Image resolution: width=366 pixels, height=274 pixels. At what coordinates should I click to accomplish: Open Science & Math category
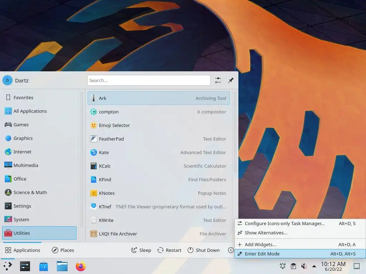point(39,192)
